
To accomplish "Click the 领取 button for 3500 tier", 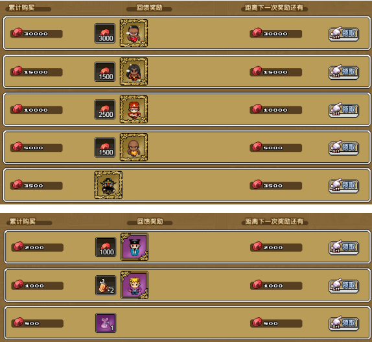I will click(343, 186).
